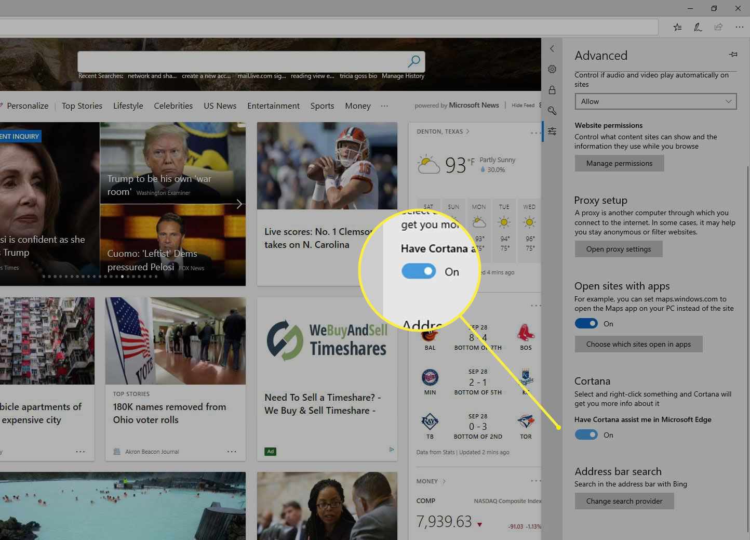Image resolution: width=750 pixels, height=540 pixels.
Task: Open Privacy and security lock icon
Action: pos(552,90)
